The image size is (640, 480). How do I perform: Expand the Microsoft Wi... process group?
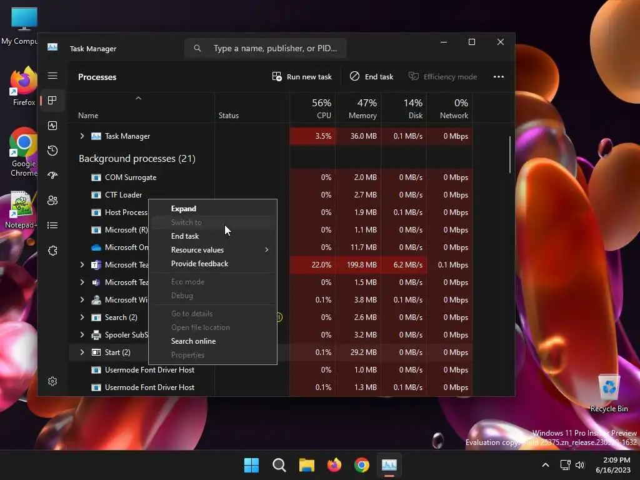pyautogui.click(x=82, y=300)
